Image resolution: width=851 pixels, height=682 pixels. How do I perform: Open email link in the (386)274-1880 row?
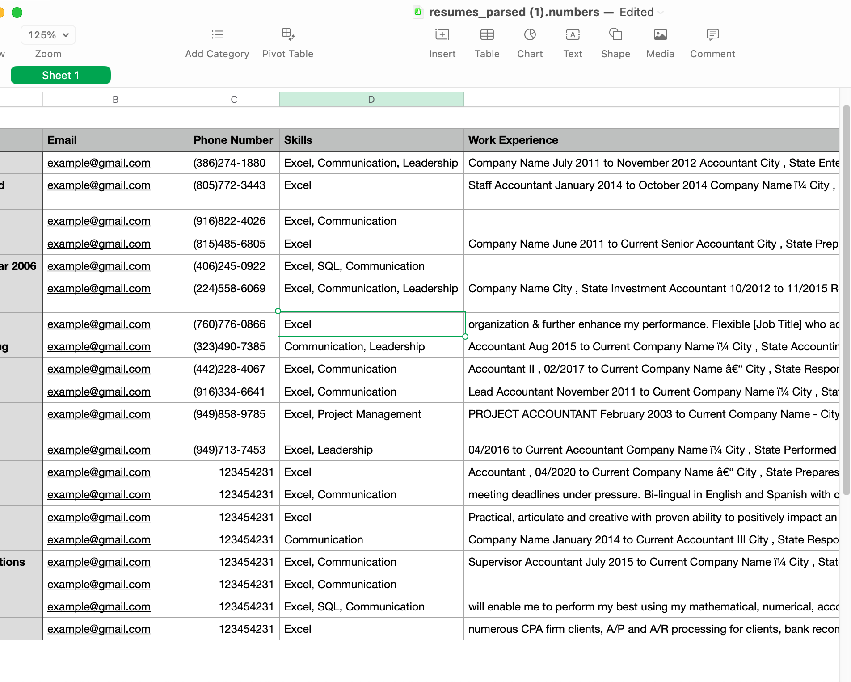point(99,163)
